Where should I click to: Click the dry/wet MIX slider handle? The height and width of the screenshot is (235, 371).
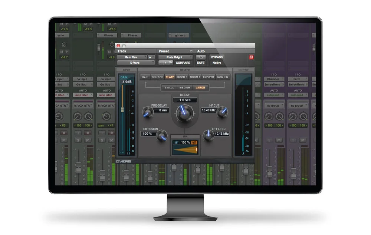coord(196,150)
